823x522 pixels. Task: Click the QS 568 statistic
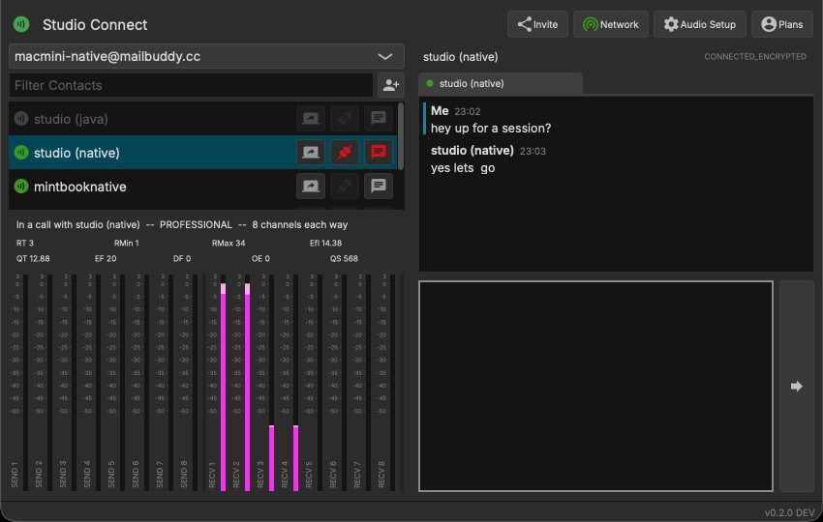tap(344, 259)
